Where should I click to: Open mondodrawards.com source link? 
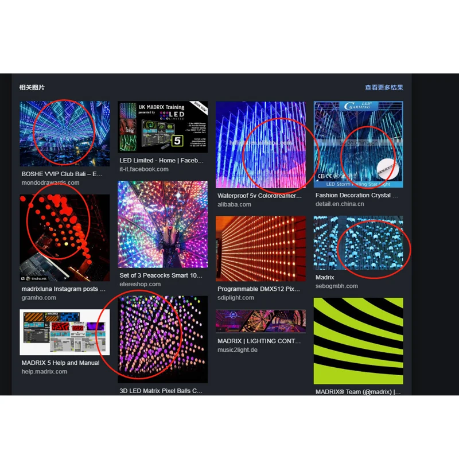(x=50, y=182)
